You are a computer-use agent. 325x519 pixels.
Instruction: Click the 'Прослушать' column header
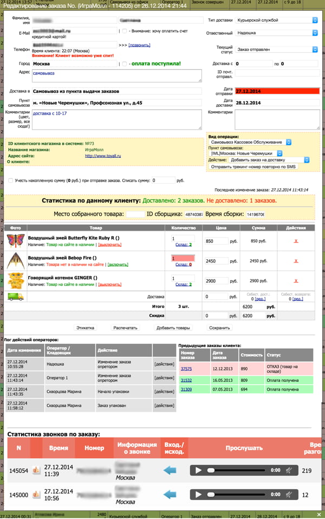244,448
